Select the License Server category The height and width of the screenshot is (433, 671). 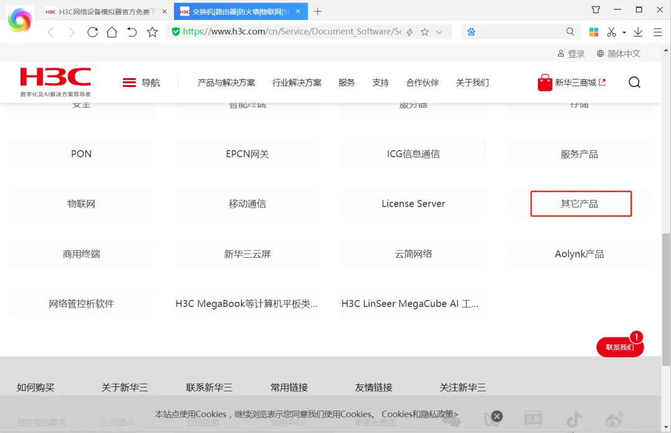point(413,204)
